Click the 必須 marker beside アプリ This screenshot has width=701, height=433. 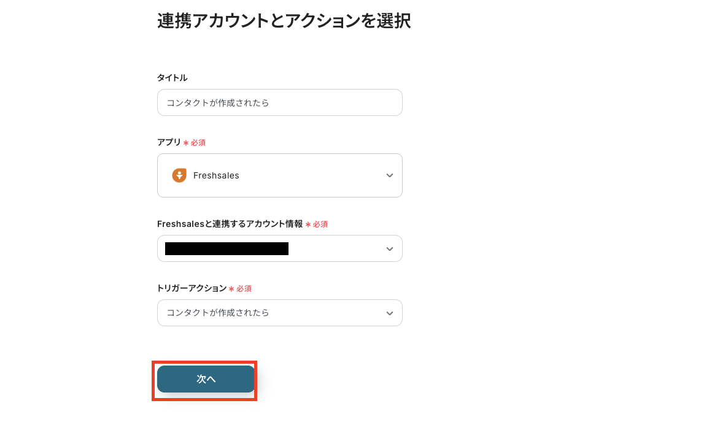(x=198, y=143)
